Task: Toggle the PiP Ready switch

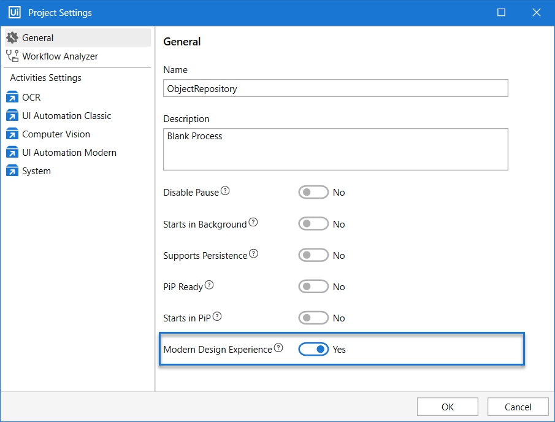Action: [x=313, y=286]
